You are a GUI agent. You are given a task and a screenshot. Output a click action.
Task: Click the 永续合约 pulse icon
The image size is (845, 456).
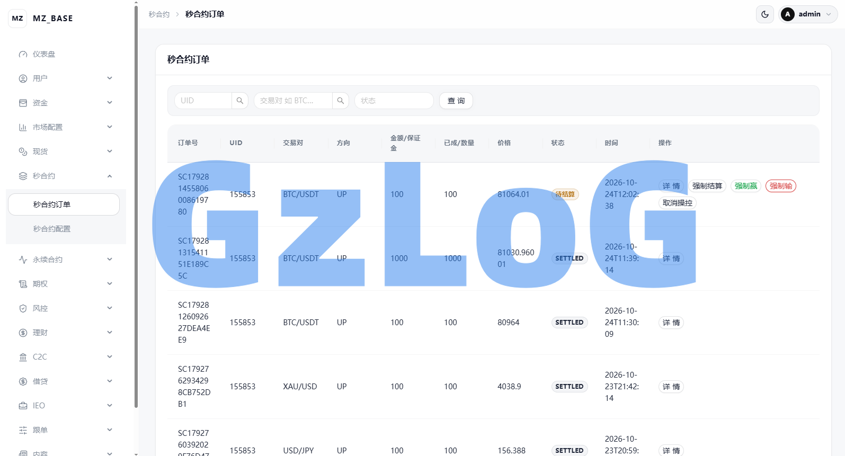coord(23,260)
